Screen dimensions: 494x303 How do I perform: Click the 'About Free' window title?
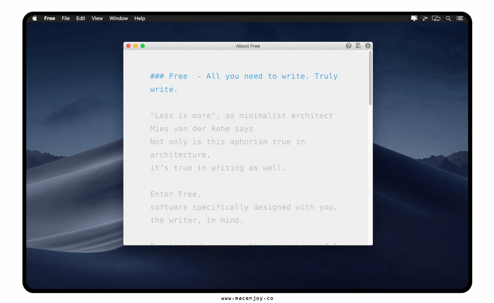click(x=248, y=46)
